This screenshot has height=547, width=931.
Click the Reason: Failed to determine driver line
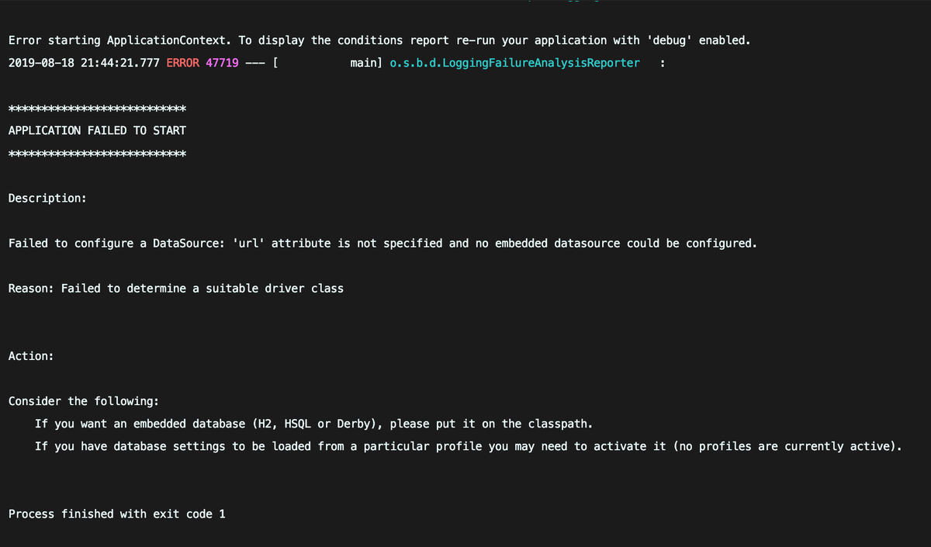point(176,289)
